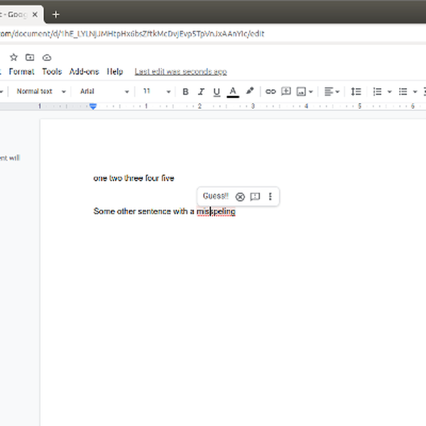
Task: Toggle italic formatting
Action: (201, 92)
